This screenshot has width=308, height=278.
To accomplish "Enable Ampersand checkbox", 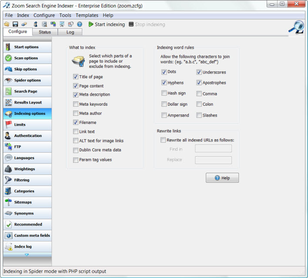I will coord(164,115).
